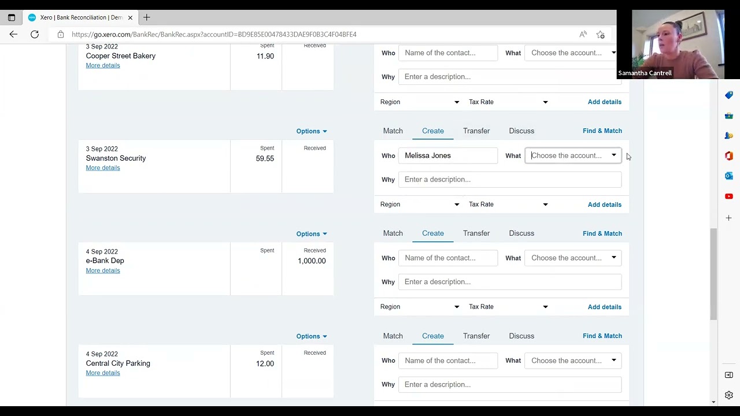740x416 pixels.
Task: Click Why description field for Central City Parking
Action: [510, 385]
